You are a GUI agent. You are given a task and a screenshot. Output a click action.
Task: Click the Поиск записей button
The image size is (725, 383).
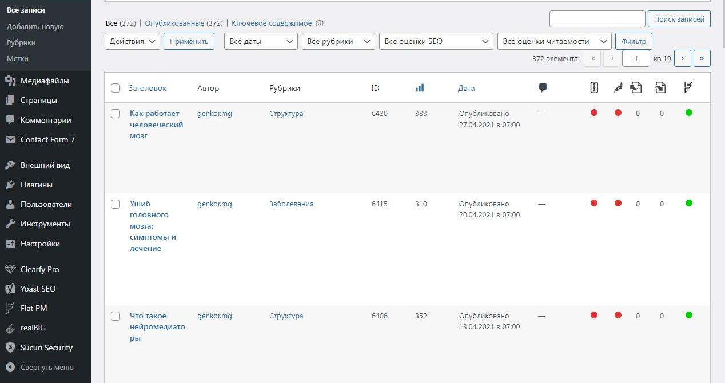tap(679, 19)
